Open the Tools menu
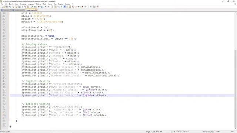 tap(44, 4)
